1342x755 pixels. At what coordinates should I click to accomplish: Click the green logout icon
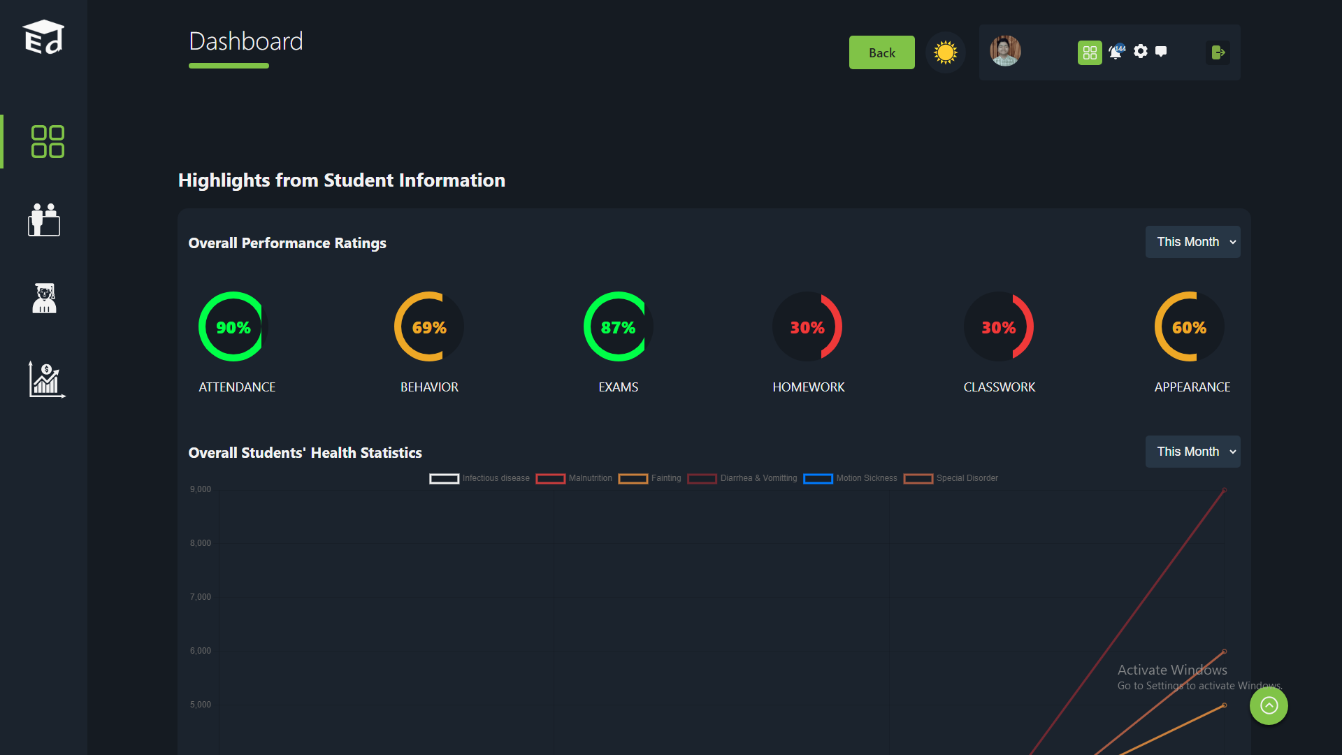coord(1218,52)
